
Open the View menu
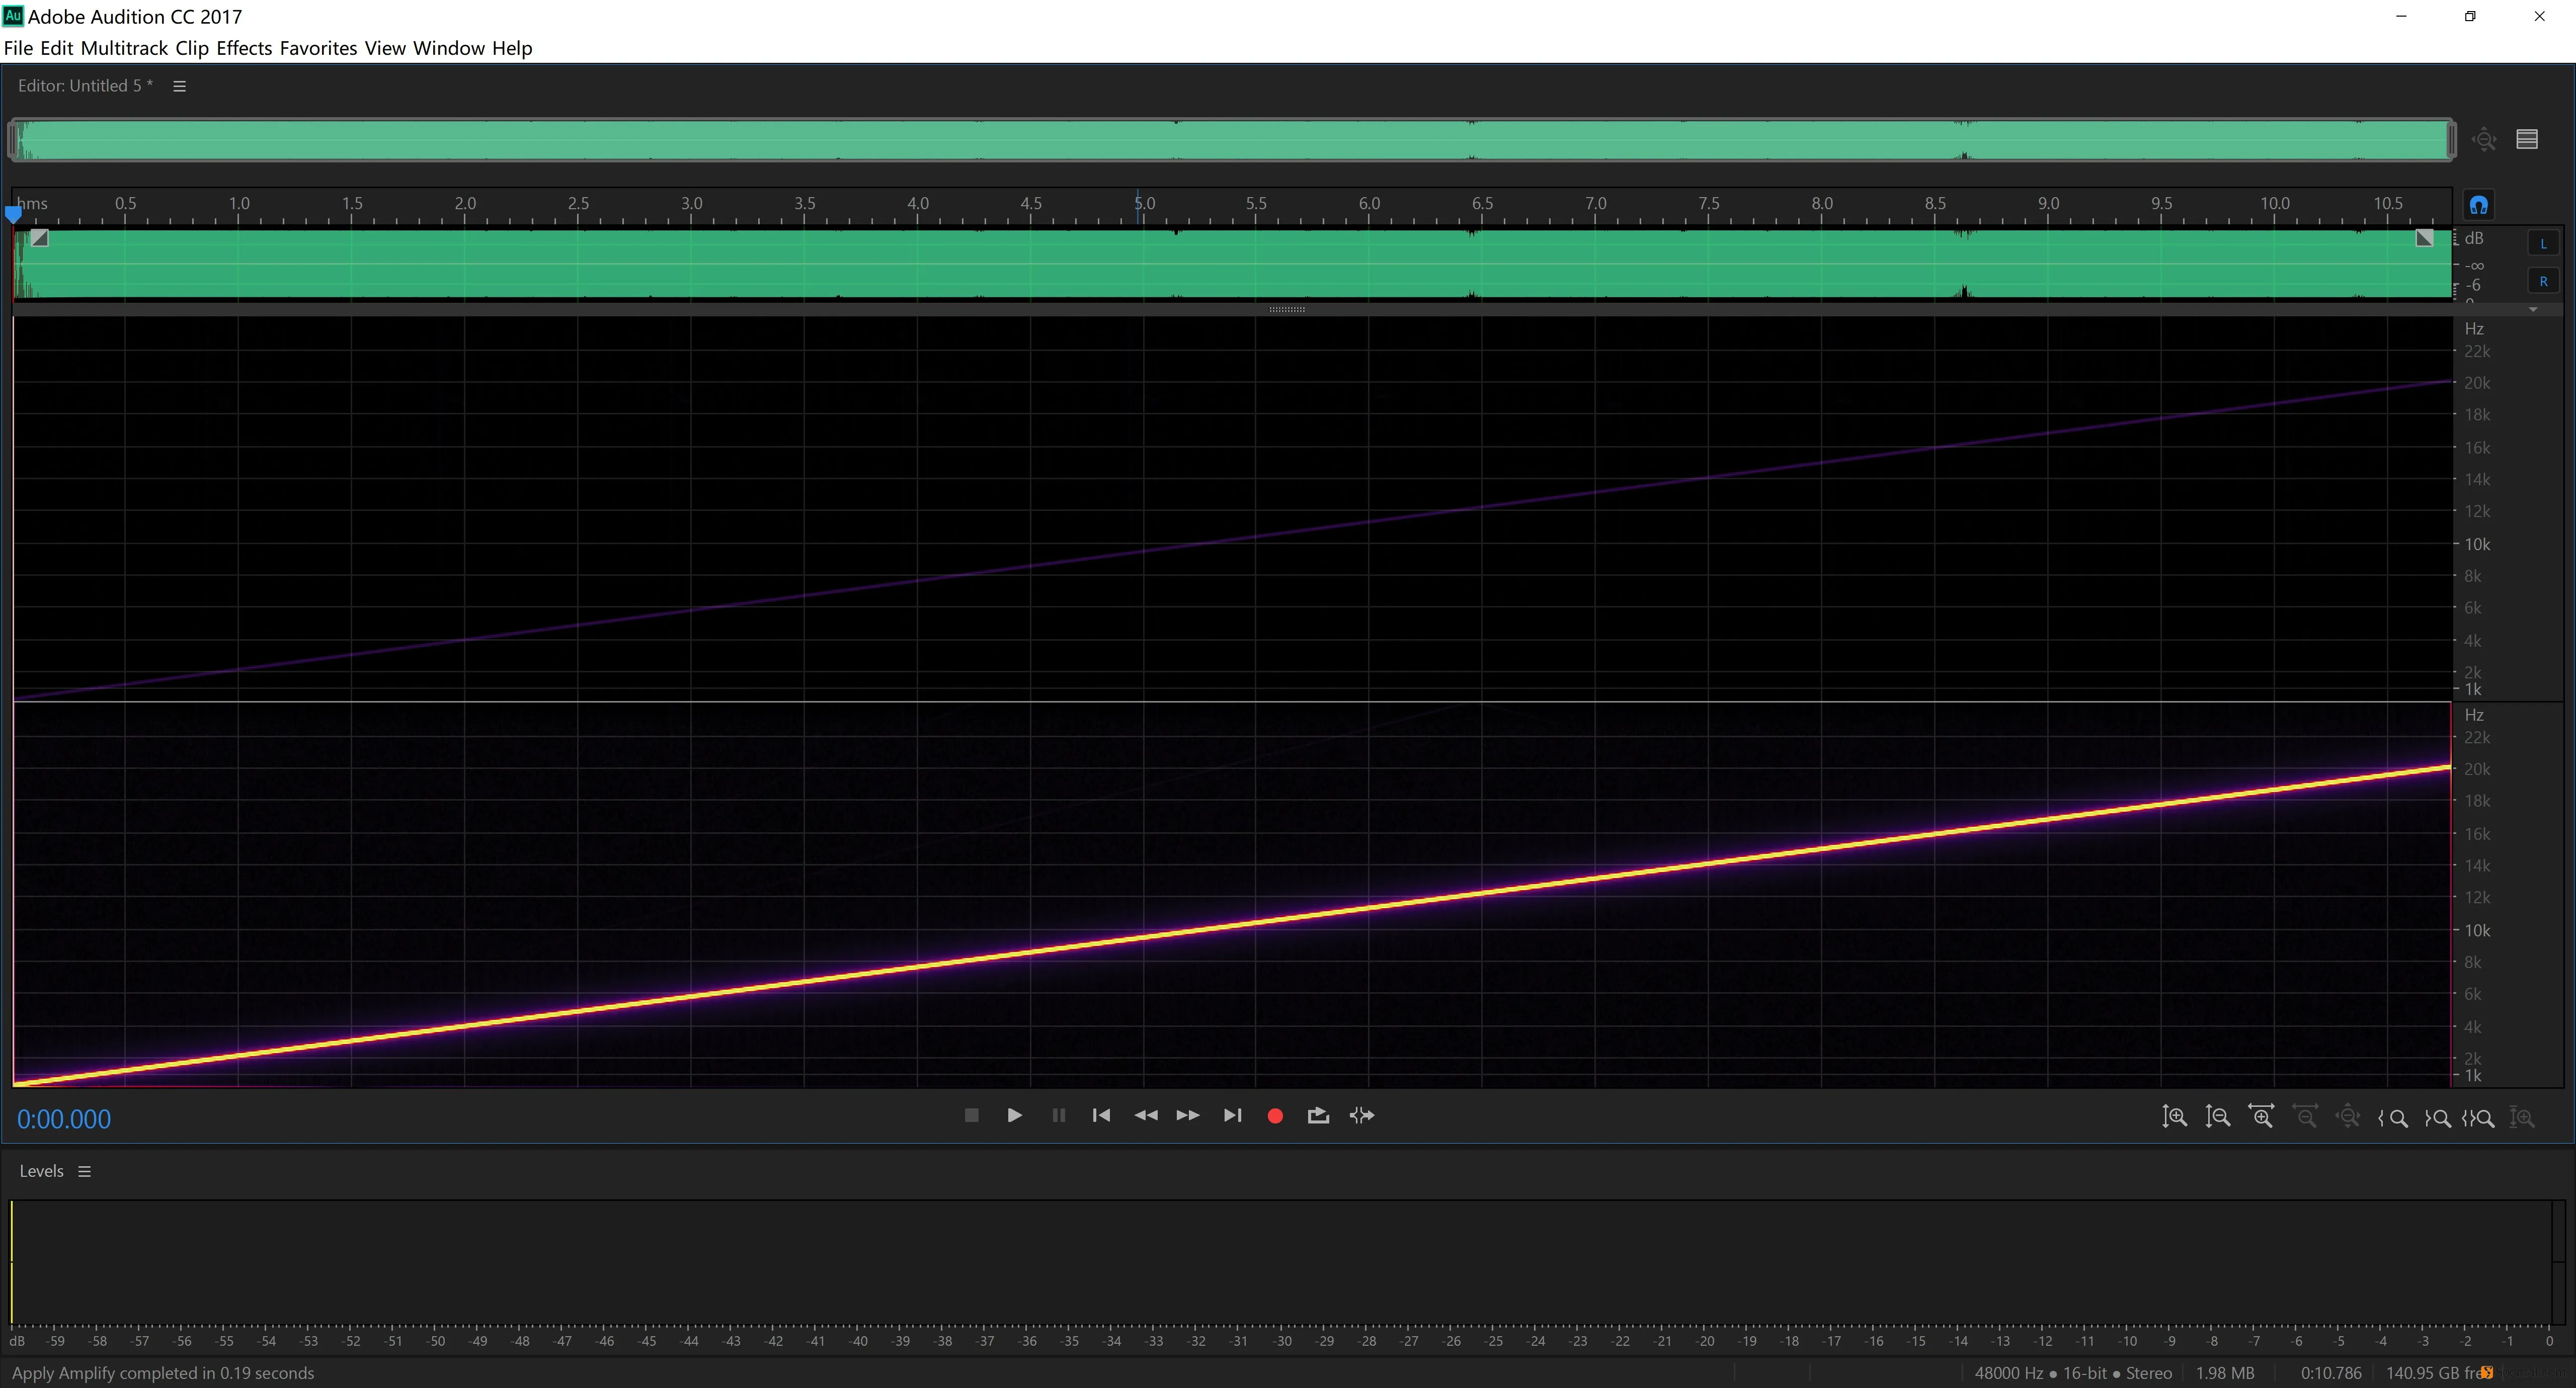385,48
